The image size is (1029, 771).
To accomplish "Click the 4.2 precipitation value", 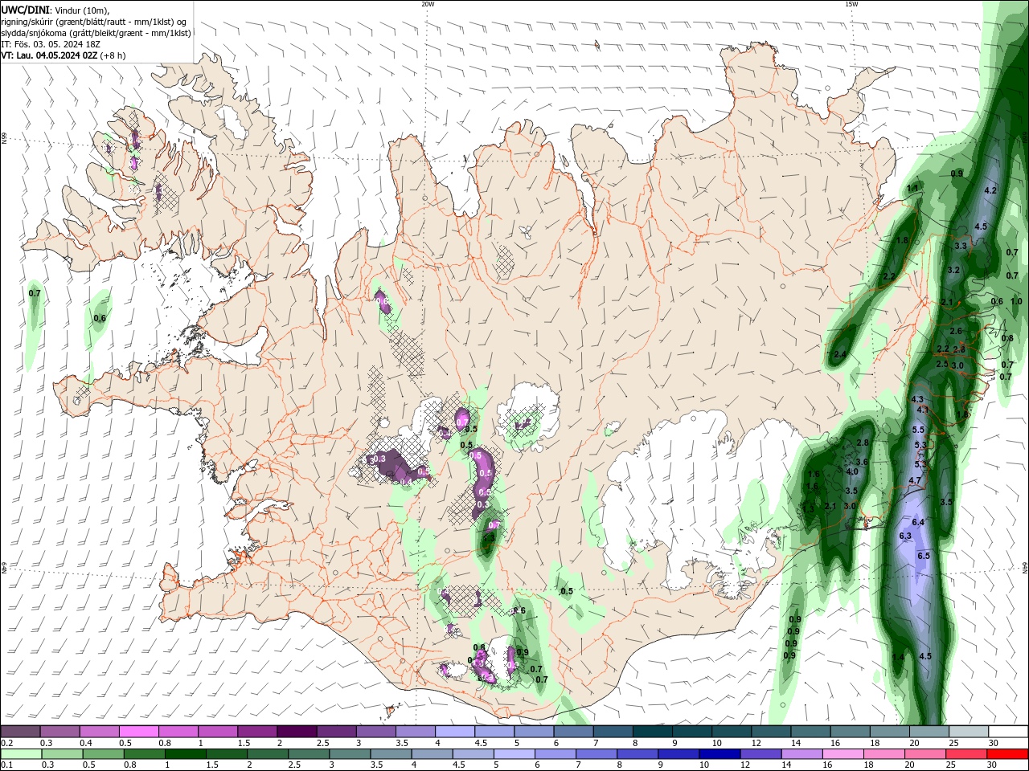I will point(990,190).
